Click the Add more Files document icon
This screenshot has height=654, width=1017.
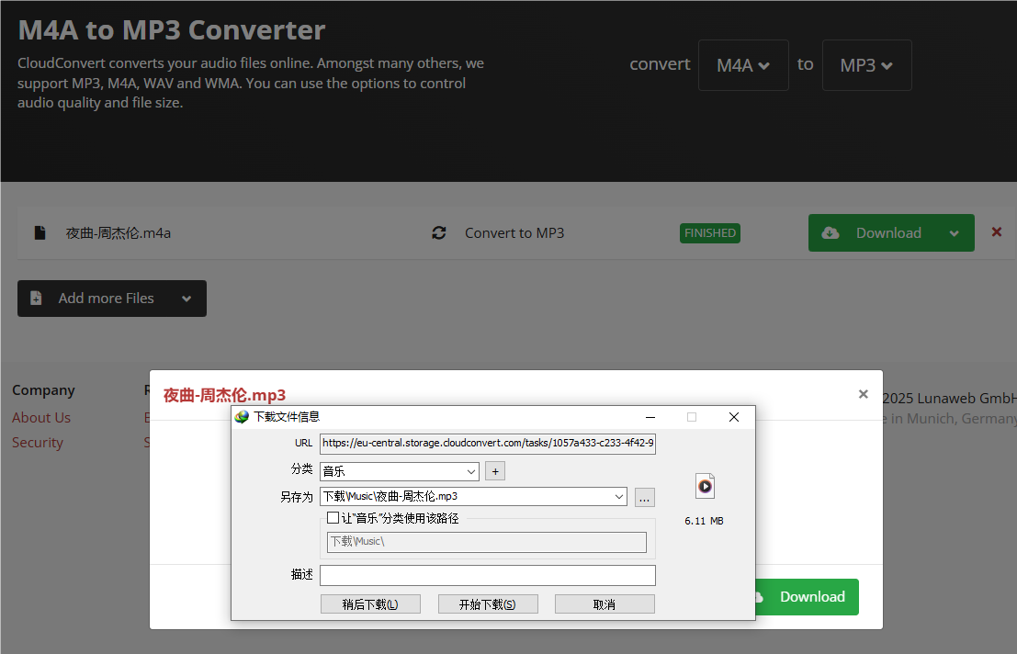(36, 299)
